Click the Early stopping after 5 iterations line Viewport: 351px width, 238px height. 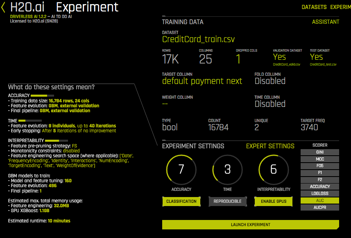pos(62,131)
